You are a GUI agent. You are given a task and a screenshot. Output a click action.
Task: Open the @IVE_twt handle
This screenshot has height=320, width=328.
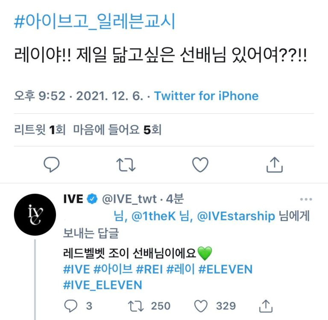[x=129, y=199]
